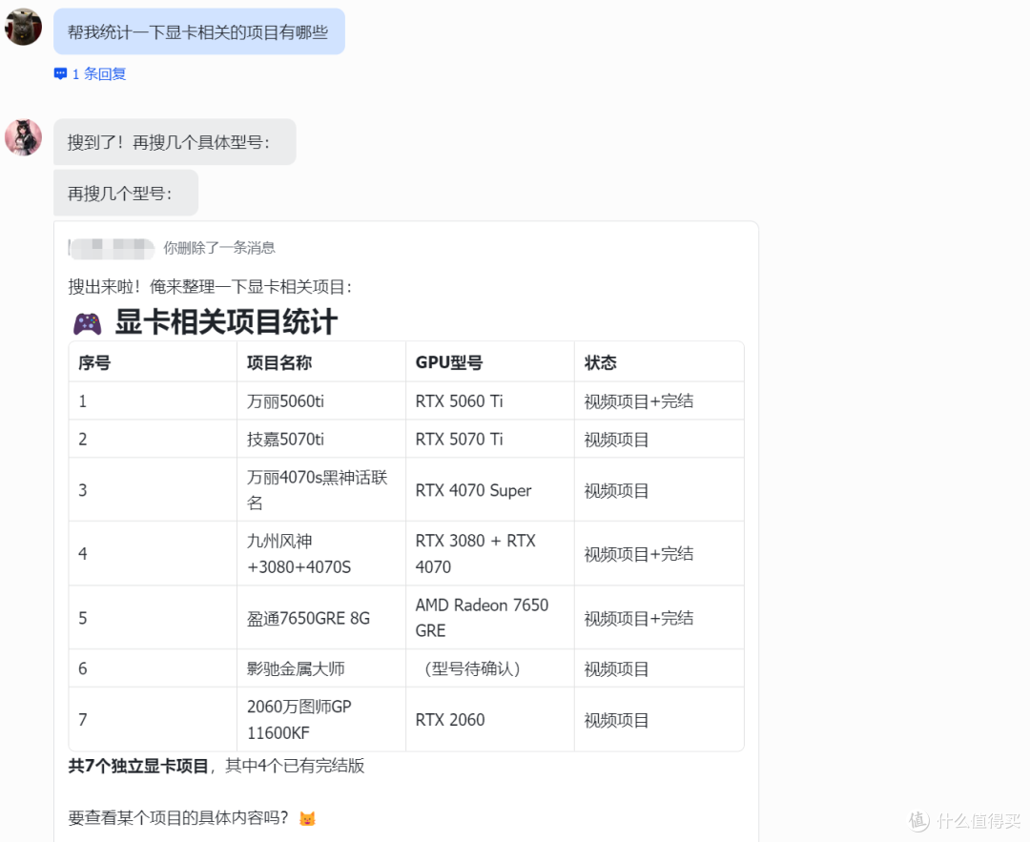Click the line '搜出来啦！俺来整理一下显卡相关项目：'
The image size is (1030, 842).
(x=210, y=286)
